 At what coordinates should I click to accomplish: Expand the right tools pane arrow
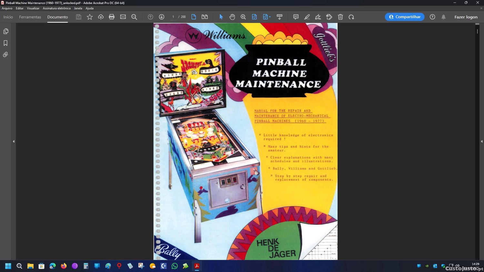[481, 141]
